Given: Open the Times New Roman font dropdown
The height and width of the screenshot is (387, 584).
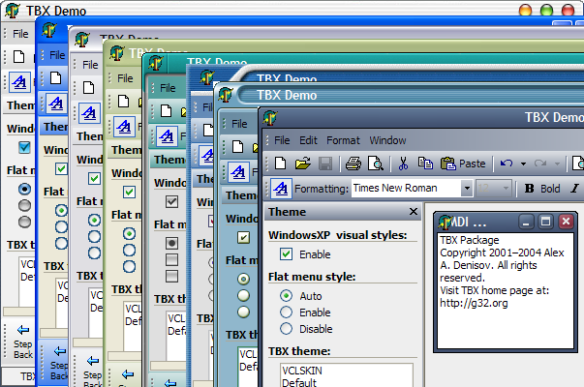Looking at the screenshot, I should tap(467, 188).
